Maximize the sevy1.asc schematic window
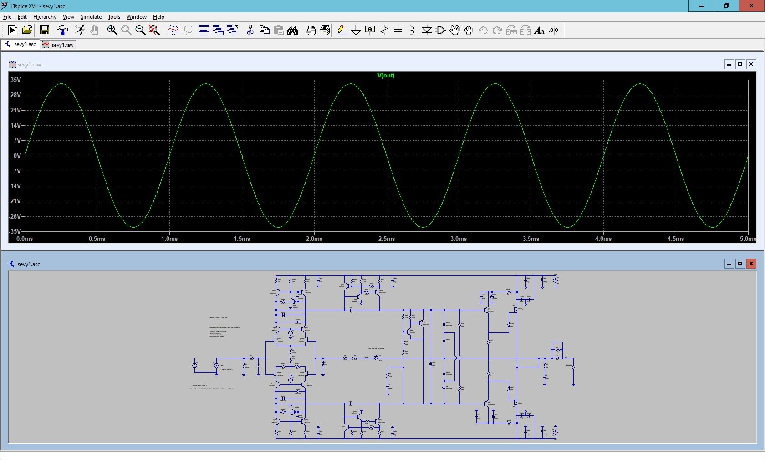This screenshot has width=765, height=460. click(740, 264)
